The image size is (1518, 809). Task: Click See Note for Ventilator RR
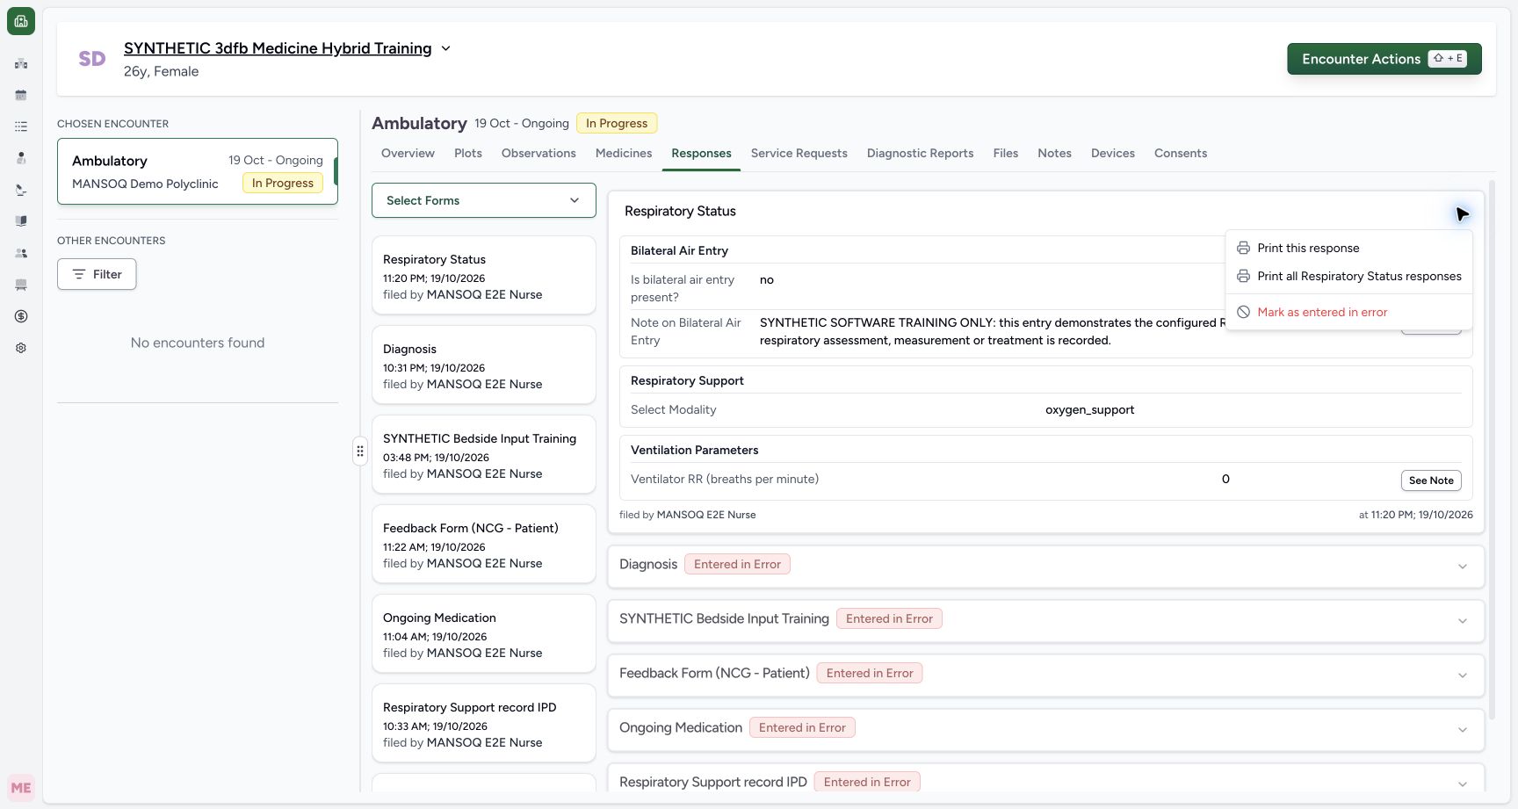click(1431, 480)
